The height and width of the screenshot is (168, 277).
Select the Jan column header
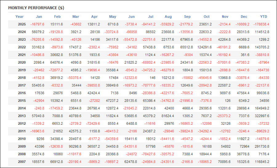39,17
